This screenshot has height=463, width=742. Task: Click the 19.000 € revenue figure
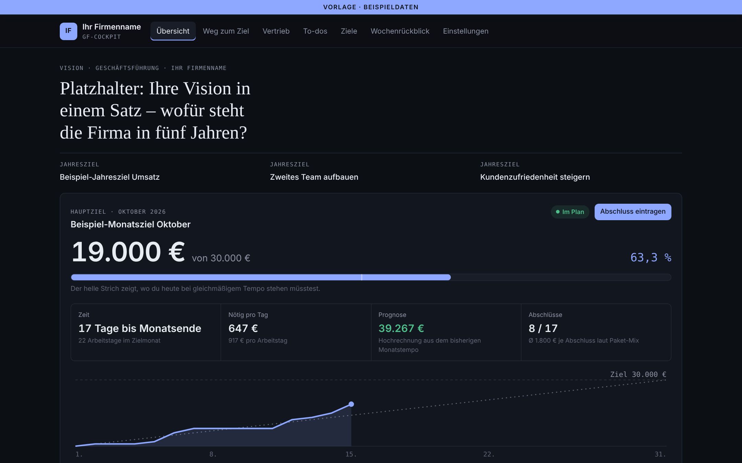[128, 252]
